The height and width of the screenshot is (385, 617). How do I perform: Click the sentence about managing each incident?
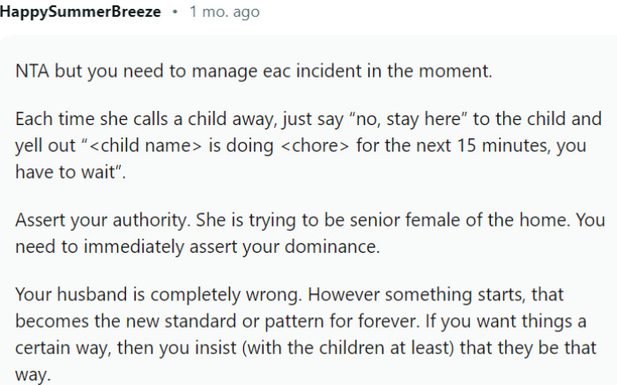coord(254,71)
